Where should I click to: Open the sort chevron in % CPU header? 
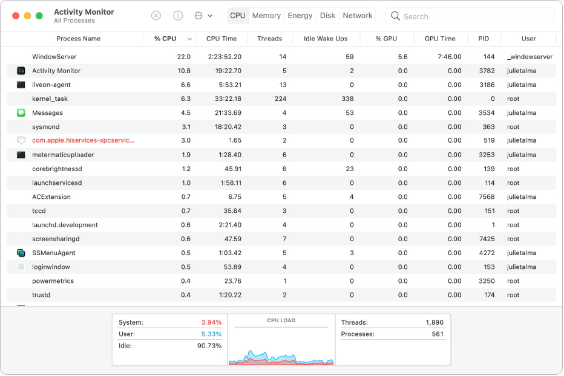click(189, 38)
